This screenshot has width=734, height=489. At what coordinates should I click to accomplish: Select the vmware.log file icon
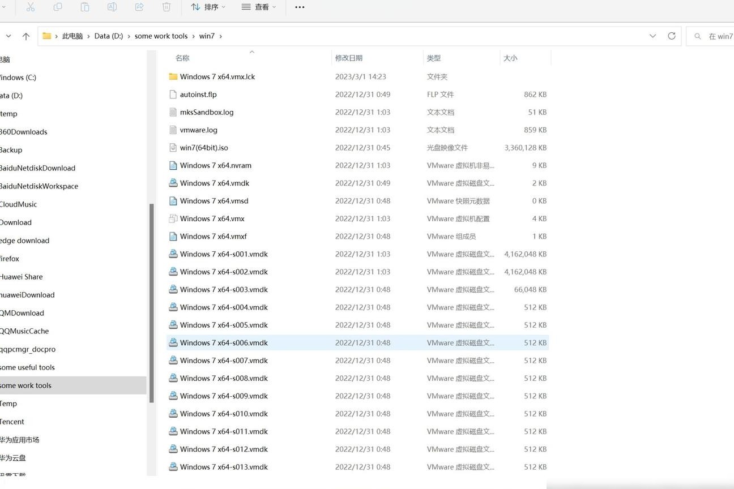[173, 130]
